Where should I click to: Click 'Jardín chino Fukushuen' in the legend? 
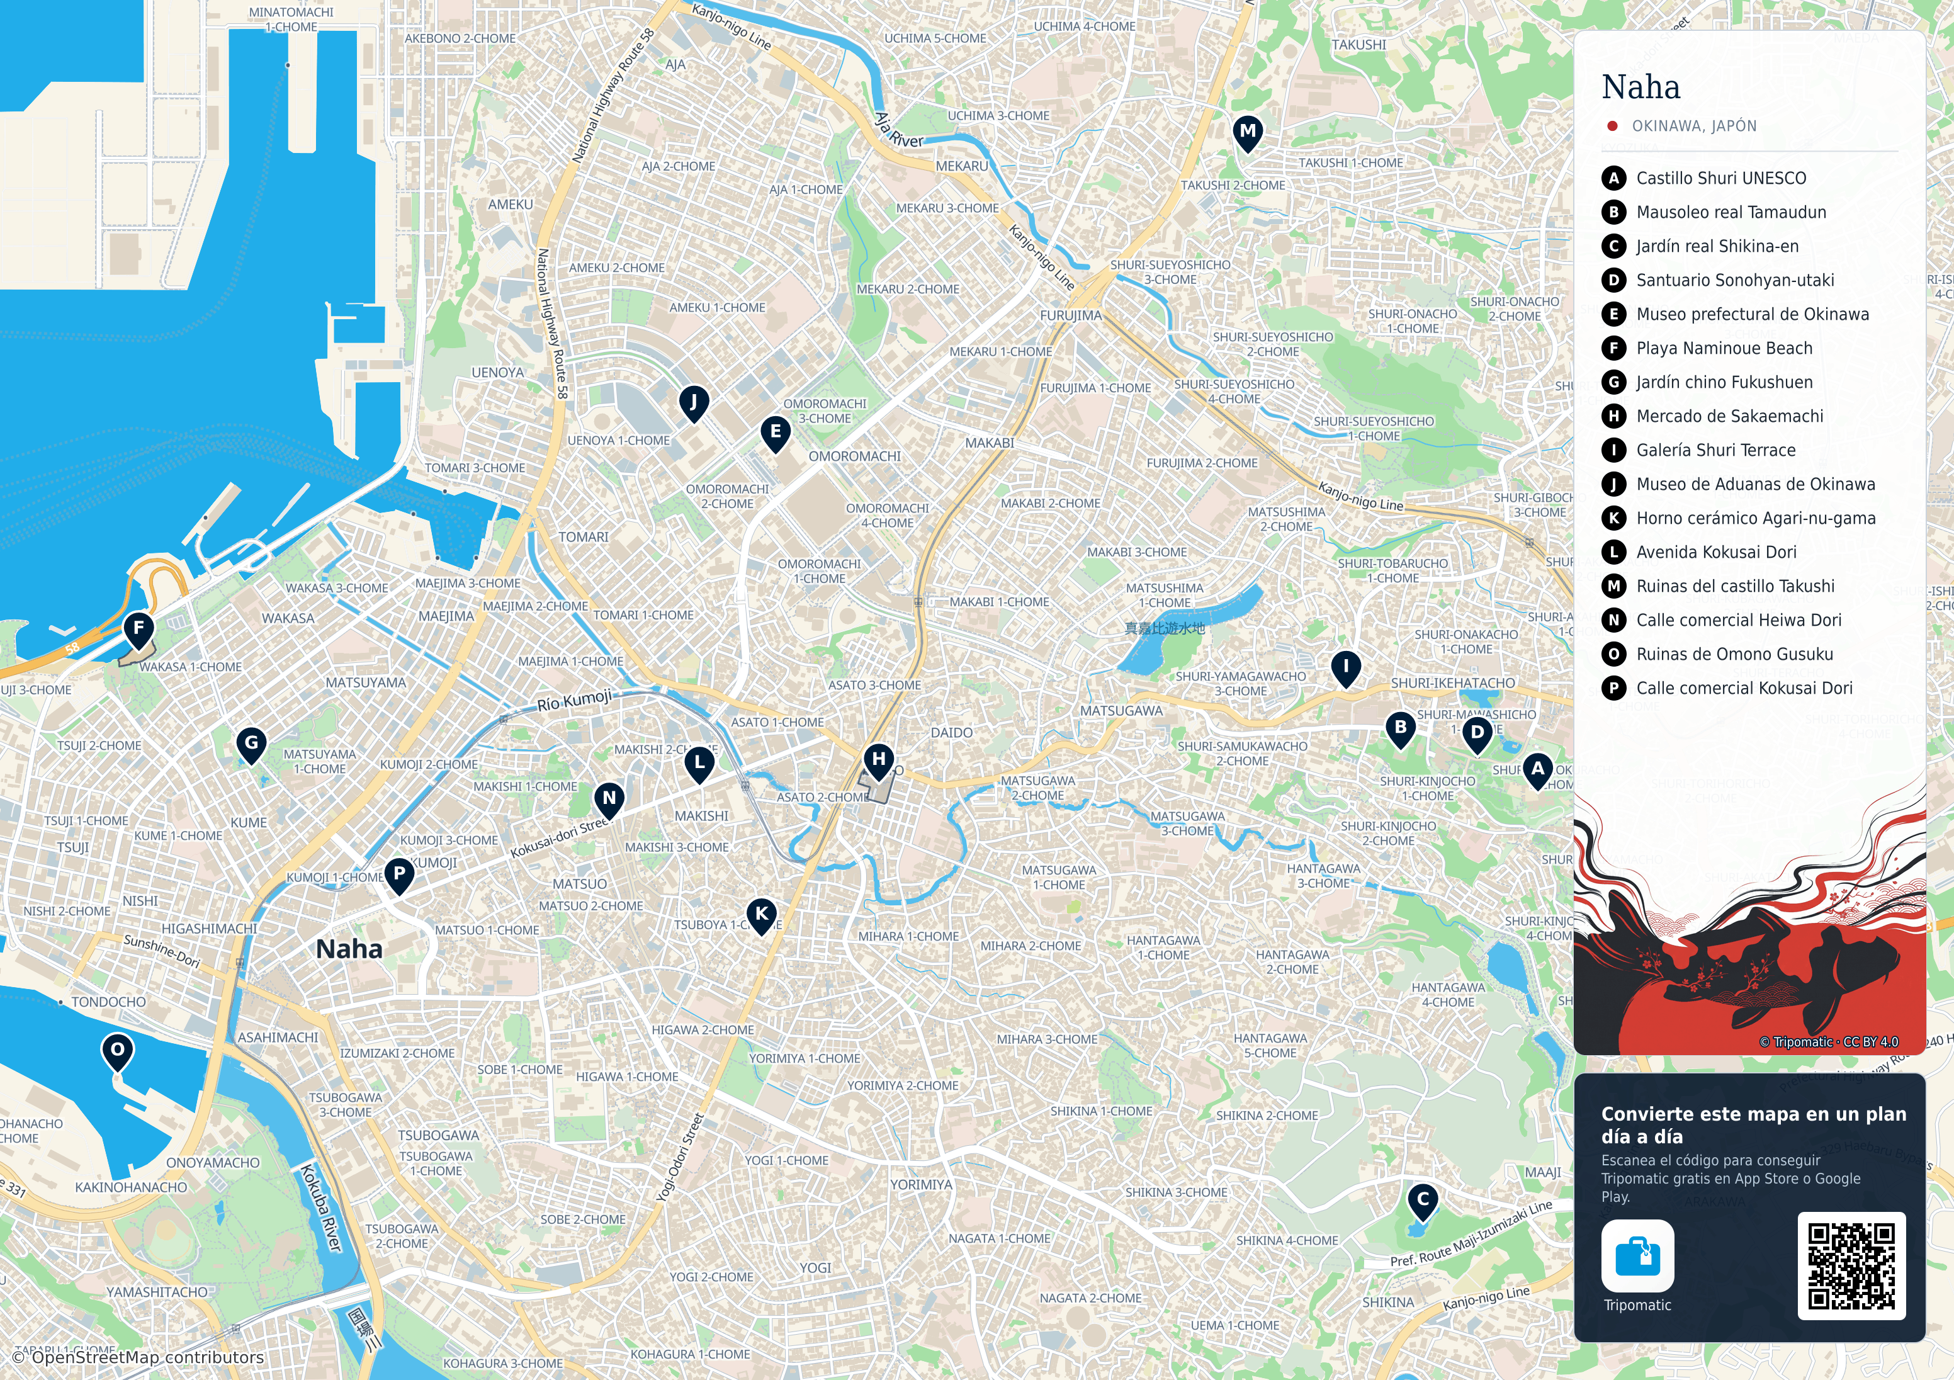pyautogui.click(x=1707, y=382)
